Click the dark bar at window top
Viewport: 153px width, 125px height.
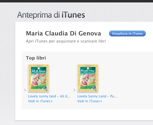coord(76,1)
